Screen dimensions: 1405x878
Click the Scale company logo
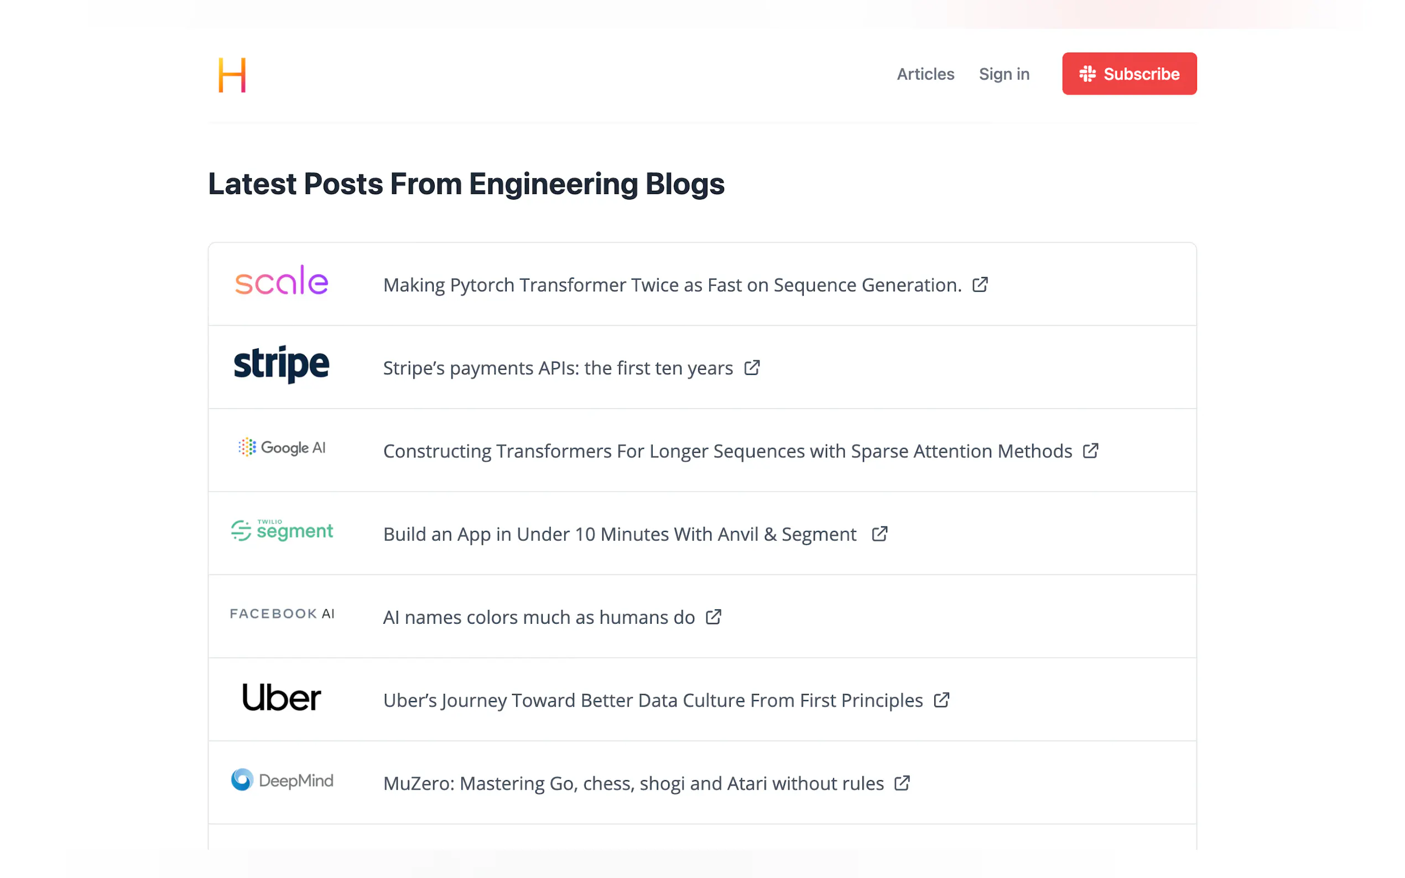(281, 282)
